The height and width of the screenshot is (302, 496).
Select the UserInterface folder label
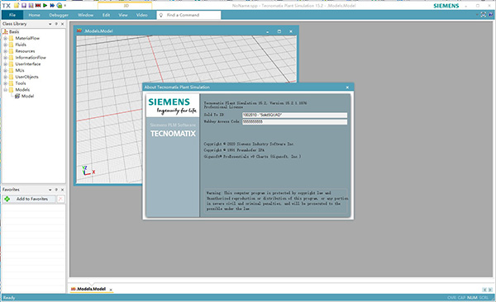(28, 64)
